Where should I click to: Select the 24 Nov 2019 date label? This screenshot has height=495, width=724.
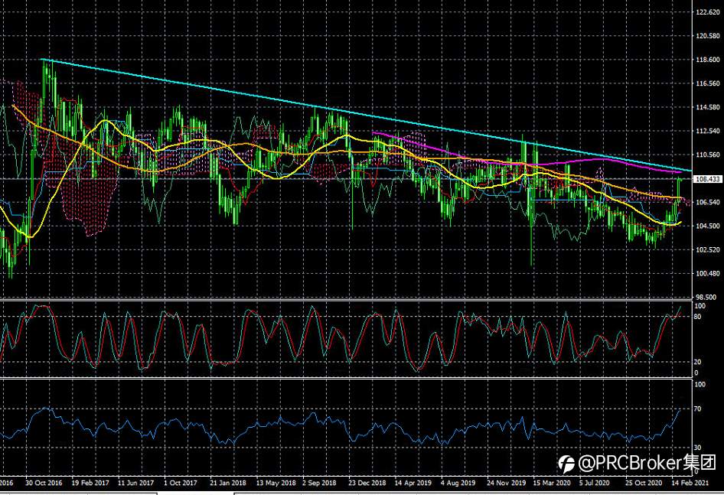tap(506, 483)
